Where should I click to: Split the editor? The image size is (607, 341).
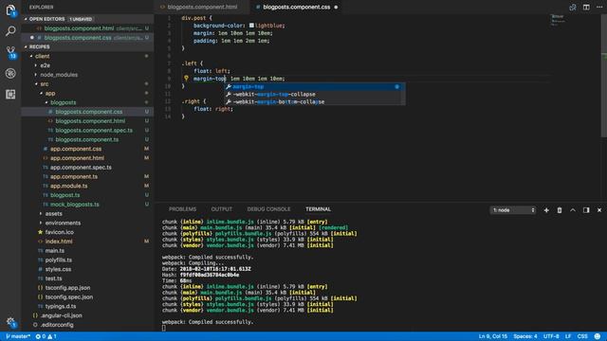[586, 7]
